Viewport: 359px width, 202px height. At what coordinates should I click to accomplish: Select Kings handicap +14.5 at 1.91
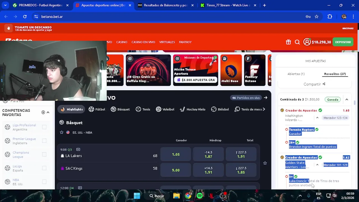(x=208, y=170)
